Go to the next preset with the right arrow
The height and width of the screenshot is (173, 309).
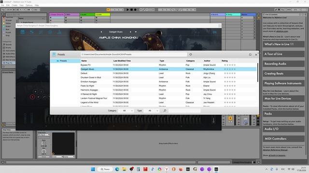pos(130,32)
